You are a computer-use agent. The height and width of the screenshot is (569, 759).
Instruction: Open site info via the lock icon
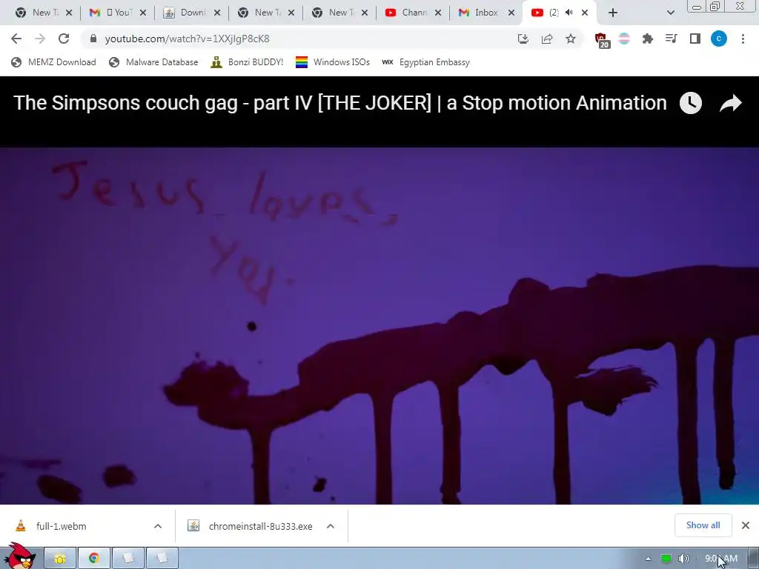tap(93, 39)
